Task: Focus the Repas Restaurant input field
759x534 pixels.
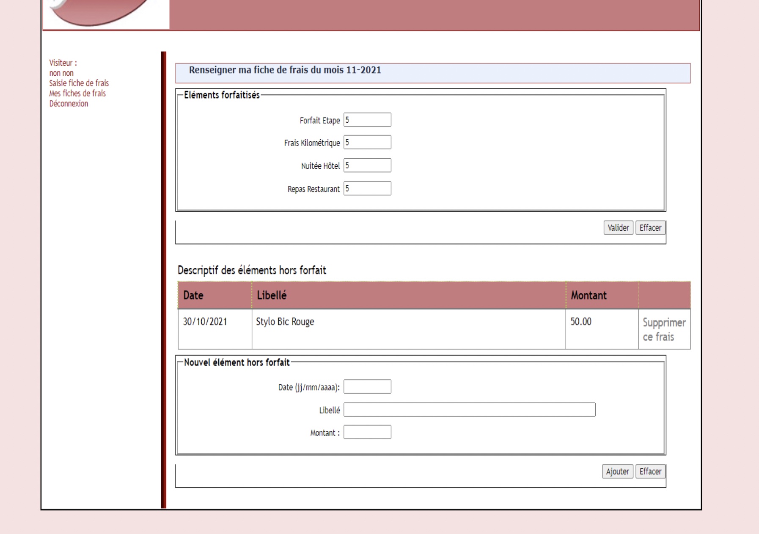Action: coord(367,188)
